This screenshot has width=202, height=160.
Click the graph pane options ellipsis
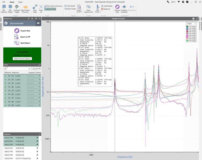43,19
